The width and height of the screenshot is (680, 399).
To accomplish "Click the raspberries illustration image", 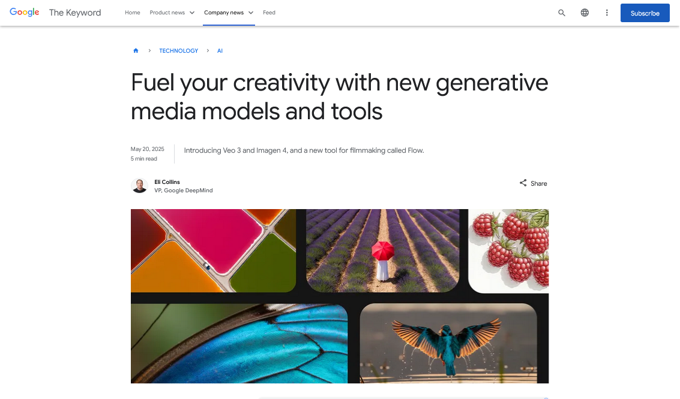I will (509, 250).
